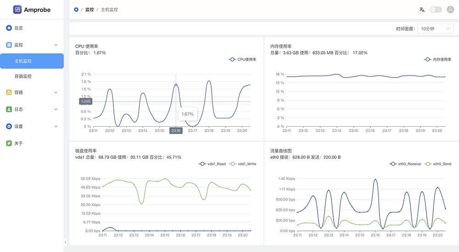Toggle the dark mode switch in header

tap(436, 10)
